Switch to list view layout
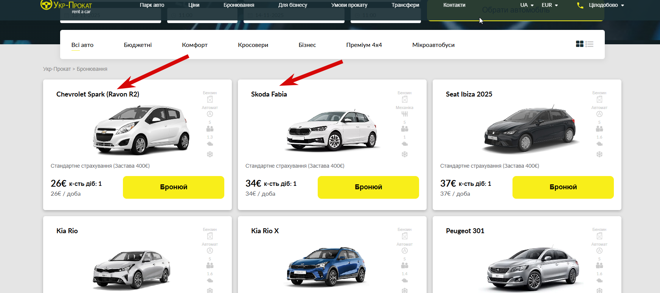Screen dimensions: 660x293 tap(589, 44)
